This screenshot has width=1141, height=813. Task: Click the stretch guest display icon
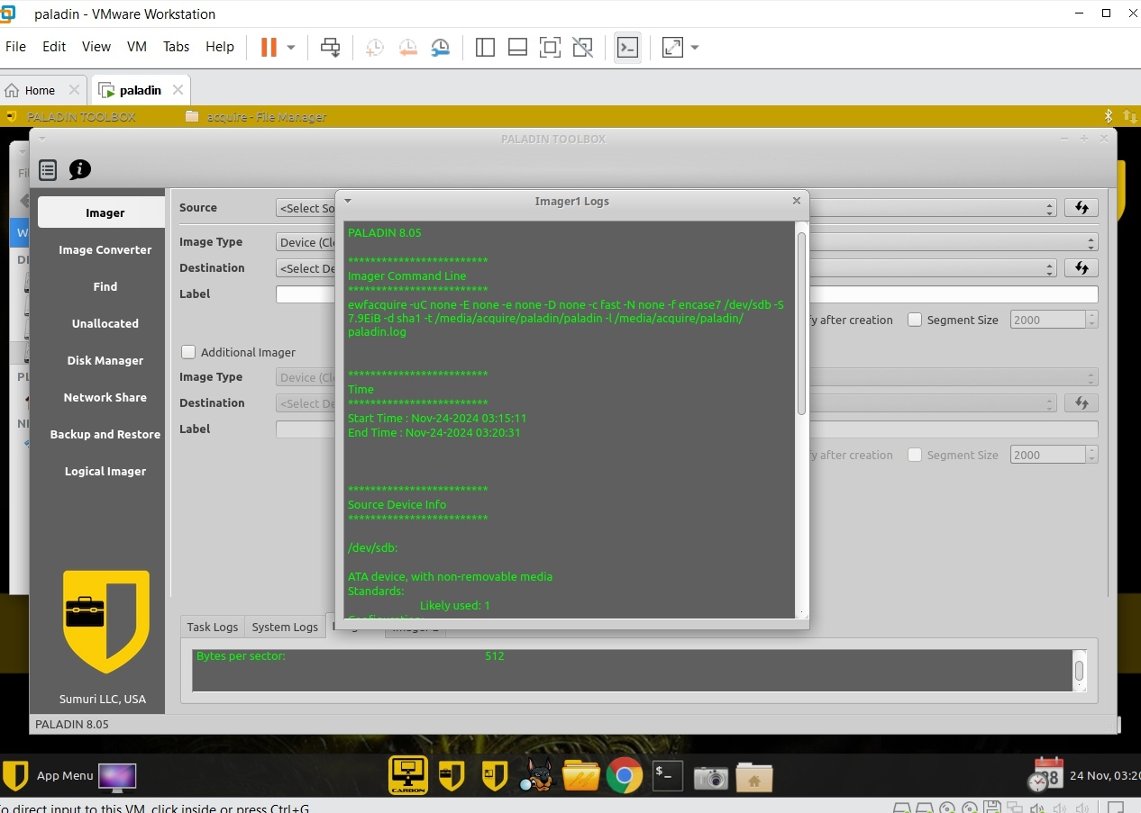tap(672, 48)
